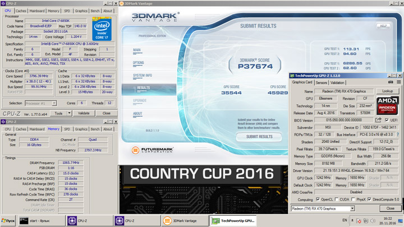Switch to 3DMark Vantage taskbar item
Viewport: 404px width, 227px height.
(185, 221)
